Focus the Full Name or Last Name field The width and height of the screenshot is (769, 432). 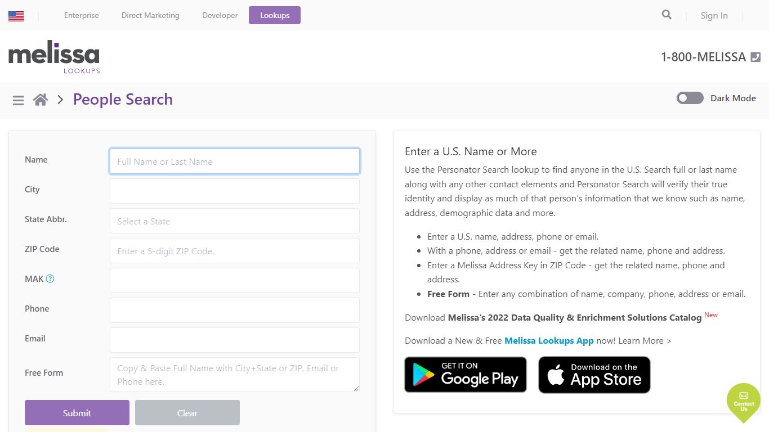coord(235,161)
